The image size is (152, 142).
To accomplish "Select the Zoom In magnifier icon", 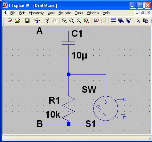I will click(x=64, y=21).
